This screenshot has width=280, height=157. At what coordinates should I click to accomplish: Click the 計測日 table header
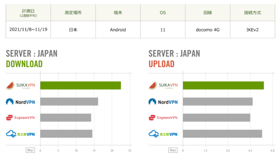coord(28,13)
